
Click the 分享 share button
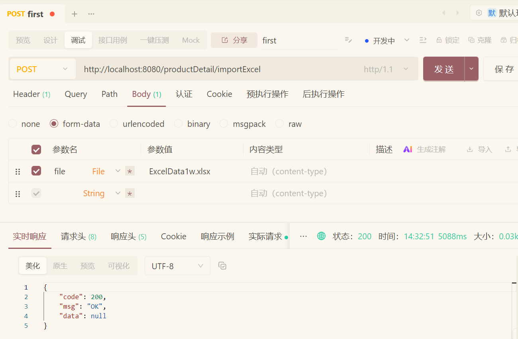234,40
